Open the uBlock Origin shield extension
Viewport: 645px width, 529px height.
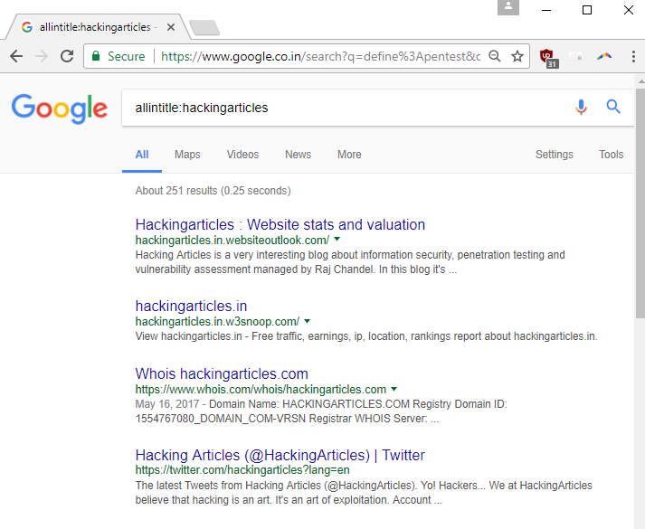pos(548,57)
